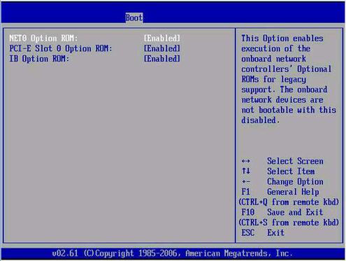Change the NET0 Option ROM Enabled value
346x261 pixels.
[162, 38]
